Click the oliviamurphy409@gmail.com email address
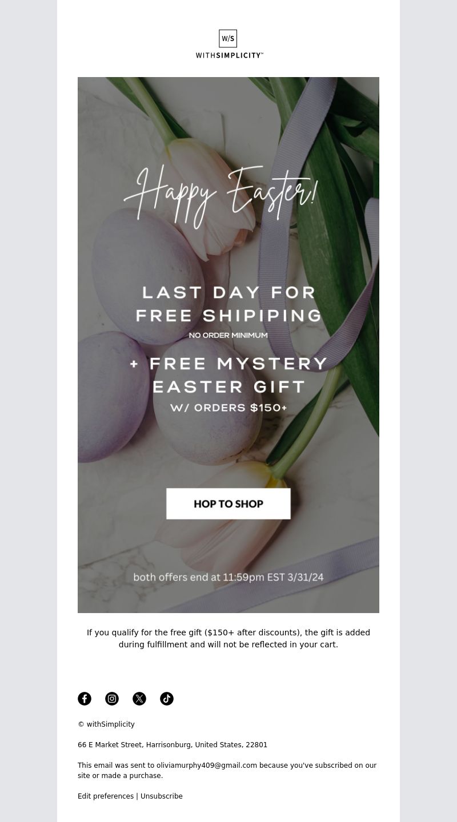The height and width of the screenshot is (822, 457). click(x=207, y=765)
